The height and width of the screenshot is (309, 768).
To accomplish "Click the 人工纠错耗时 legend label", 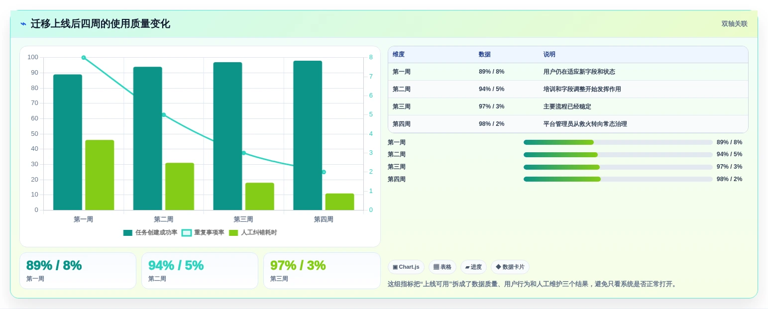I will click(x=259, y=233).
